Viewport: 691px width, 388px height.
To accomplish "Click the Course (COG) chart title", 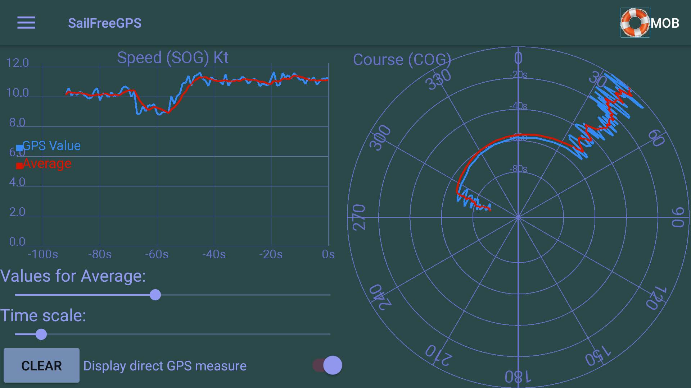I will click(x=402, y=60).
